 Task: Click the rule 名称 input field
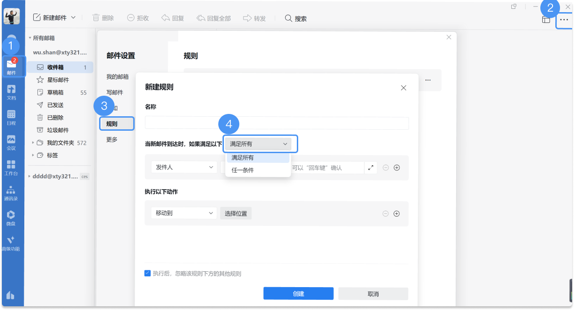pyautogui.click(x=277, y=123)
